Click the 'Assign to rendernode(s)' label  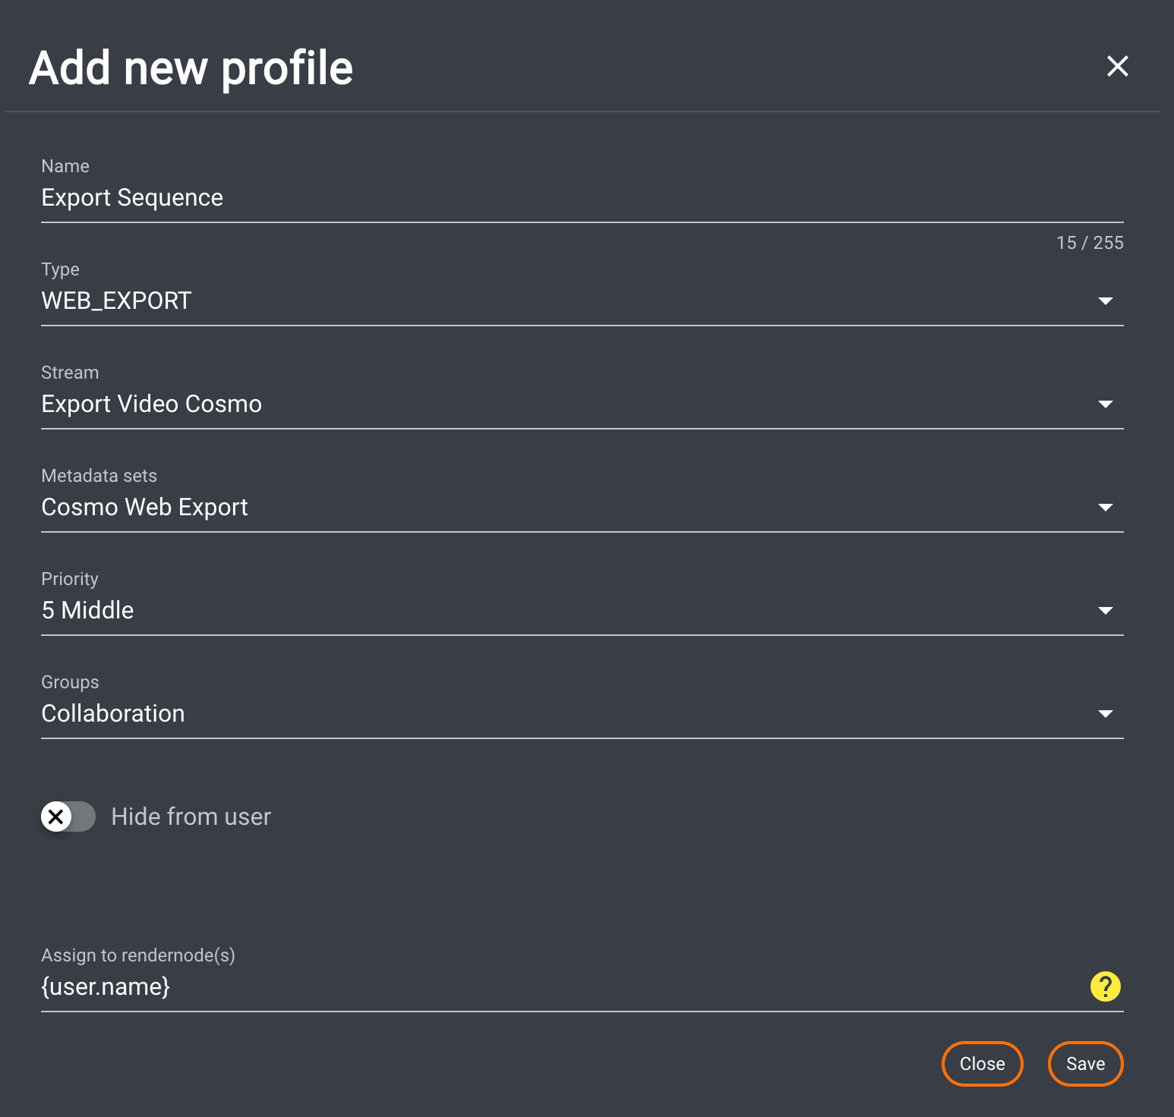138,955
